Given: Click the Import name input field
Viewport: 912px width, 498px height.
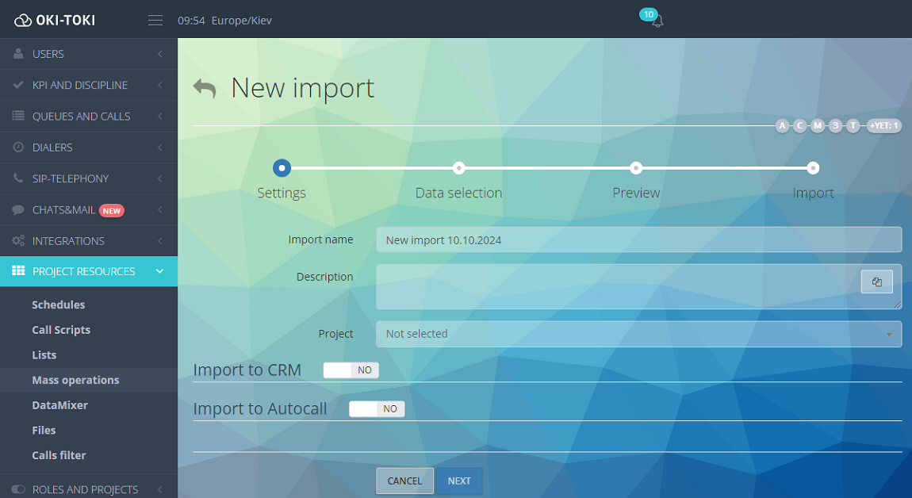Looking at the screenshot, I should 638,239.
